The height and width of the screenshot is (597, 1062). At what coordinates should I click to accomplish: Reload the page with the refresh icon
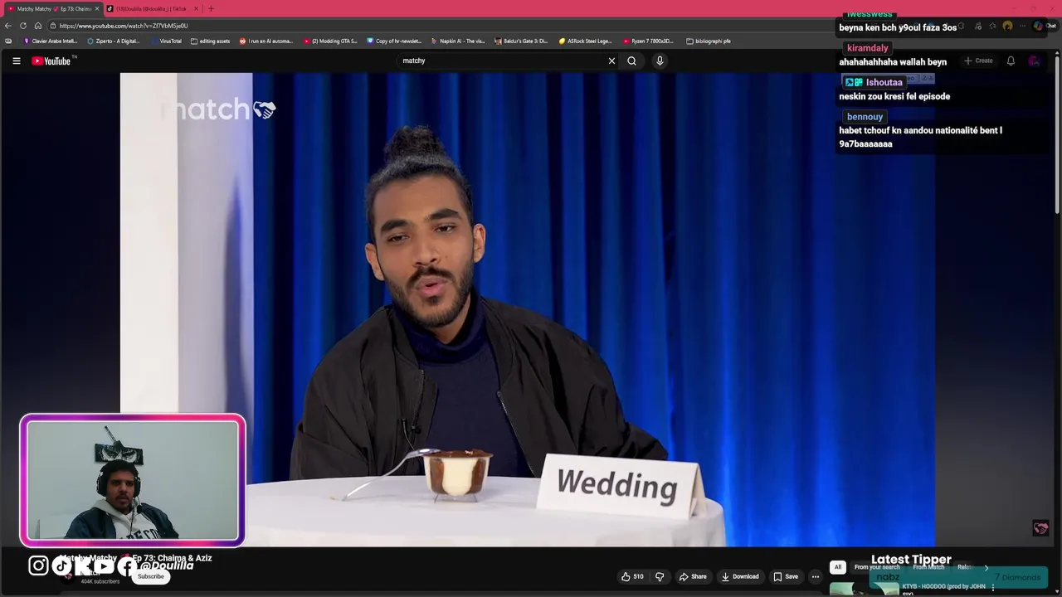click(23, 26)
